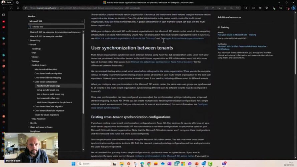Screen dimensions: 297x167
Task: Open Microsoft Teams from the taskbar
Action: [224, 164]
